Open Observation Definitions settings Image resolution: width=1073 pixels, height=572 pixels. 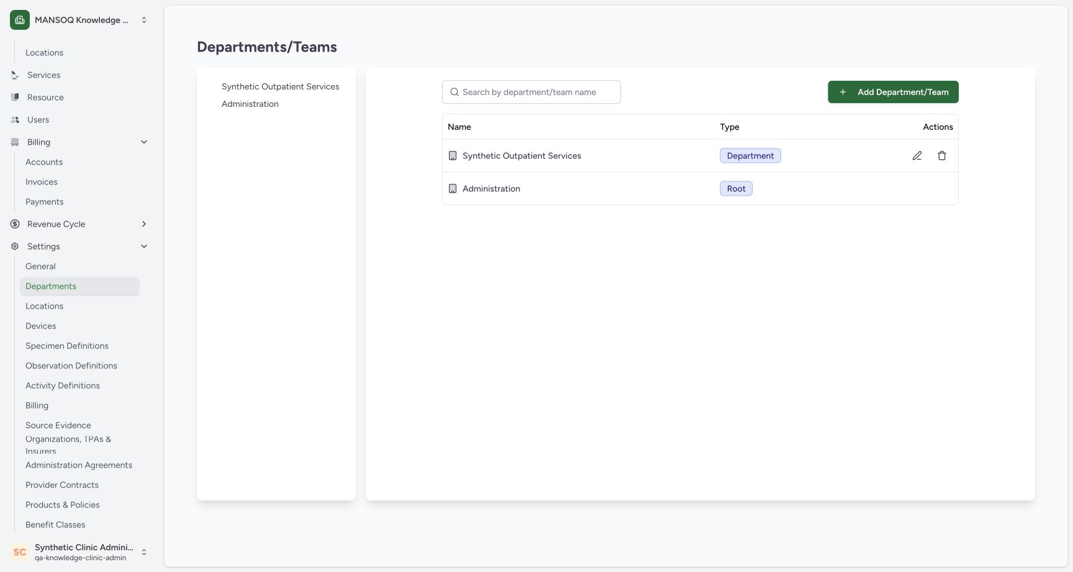pos(71,366)
